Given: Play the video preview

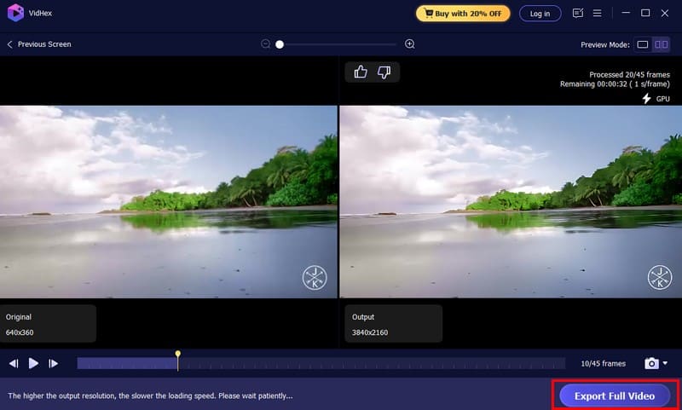Looking at the screenshot, I should (x=33, y=363).
